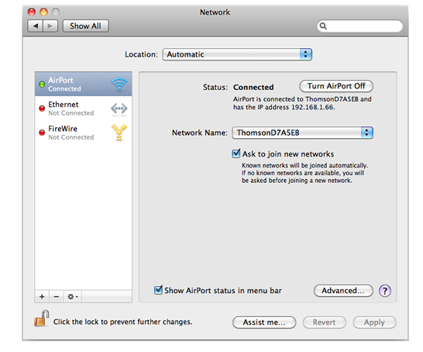Click the Ethernet arrows icon
The width and height of the screenshot is (423, 352).
pos(119,109)
